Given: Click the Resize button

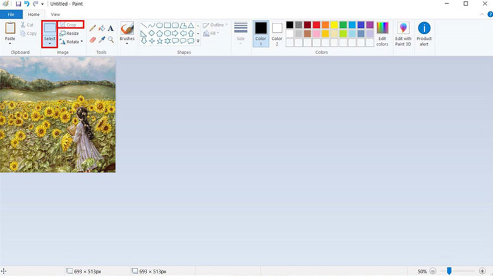Looking at the screenshot, I should pyautogui.click(x=69, y=33).
